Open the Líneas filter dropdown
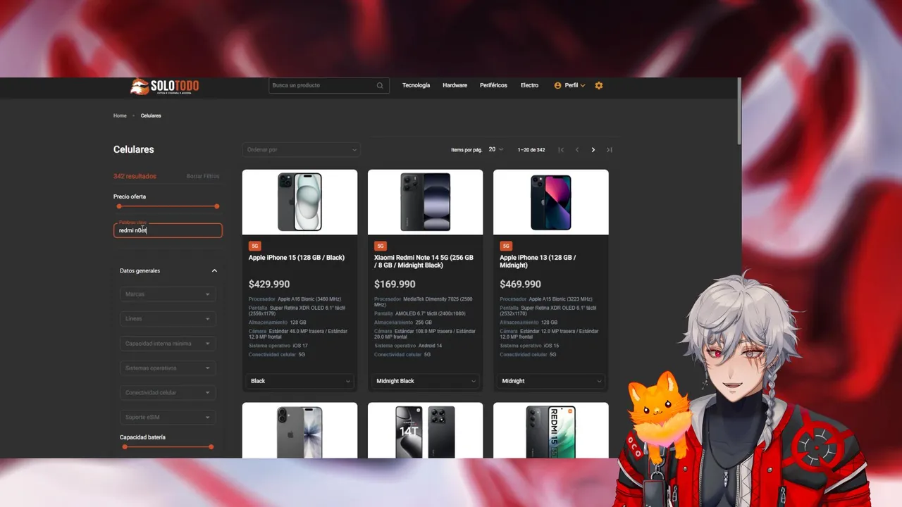Image resolution: width=902 pixels, height=507 pixels. point(168,319)
